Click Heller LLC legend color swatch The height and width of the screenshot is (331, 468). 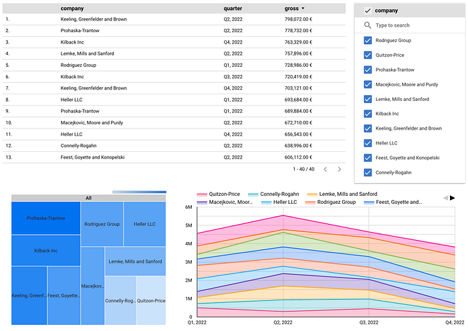pos(266,203)
